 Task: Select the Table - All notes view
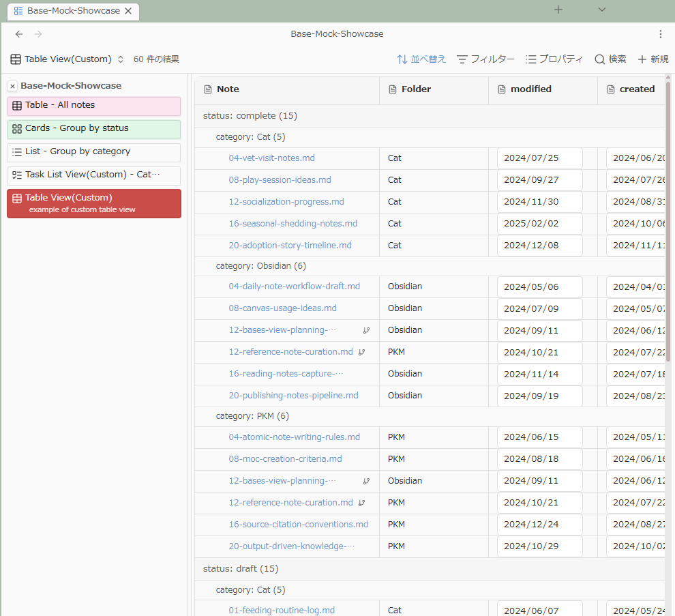(x=94, y=106)
